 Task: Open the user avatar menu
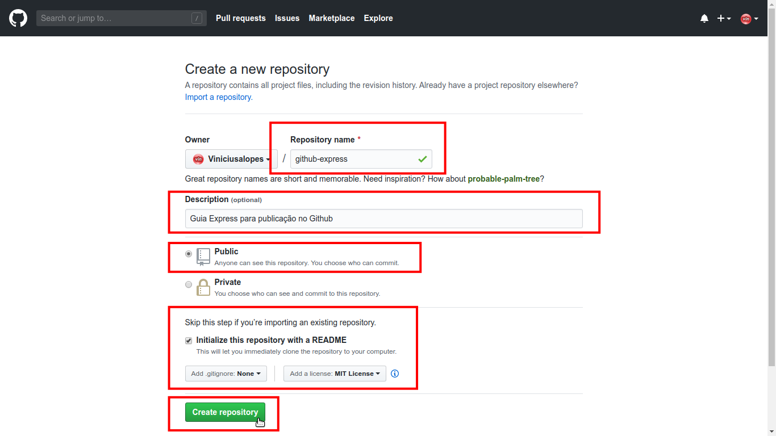[x=749, y=19]
